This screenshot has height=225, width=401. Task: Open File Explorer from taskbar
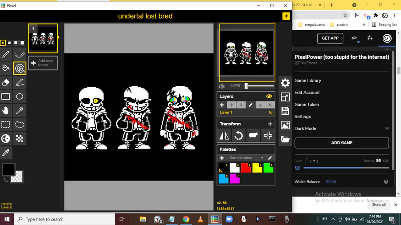click(143, 219)
